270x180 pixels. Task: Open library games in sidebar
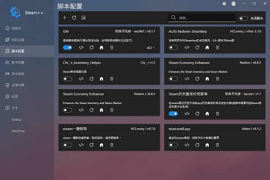click(x=27, y=74)
